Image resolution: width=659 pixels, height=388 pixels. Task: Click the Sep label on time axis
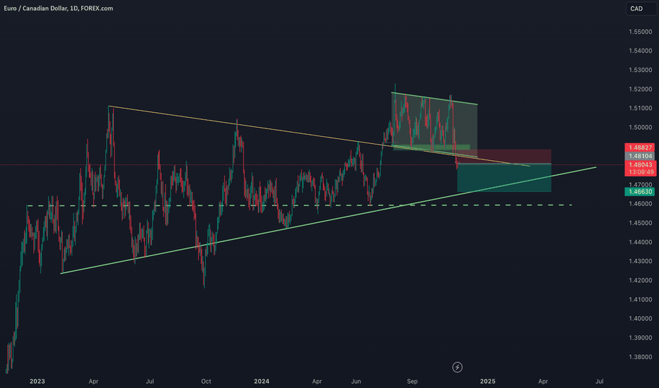[412, 381]
